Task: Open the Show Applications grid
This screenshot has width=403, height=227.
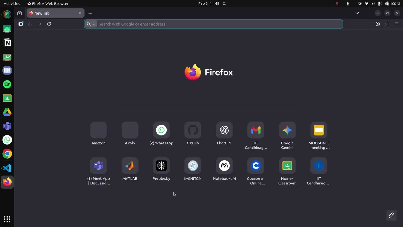Action: pos(7,219)
